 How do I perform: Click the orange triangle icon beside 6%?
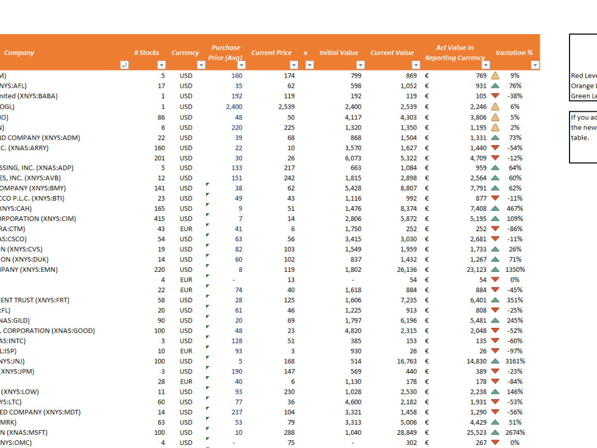[x=495, y=107]
